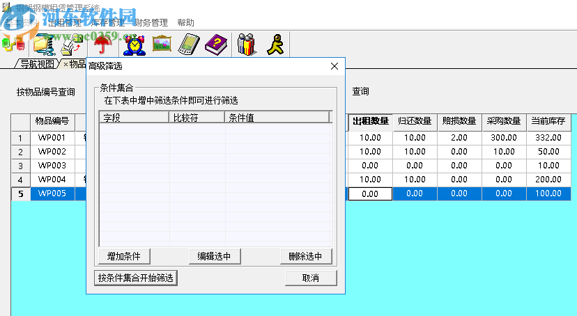Select the WP003 cell

tap(52, 166)
